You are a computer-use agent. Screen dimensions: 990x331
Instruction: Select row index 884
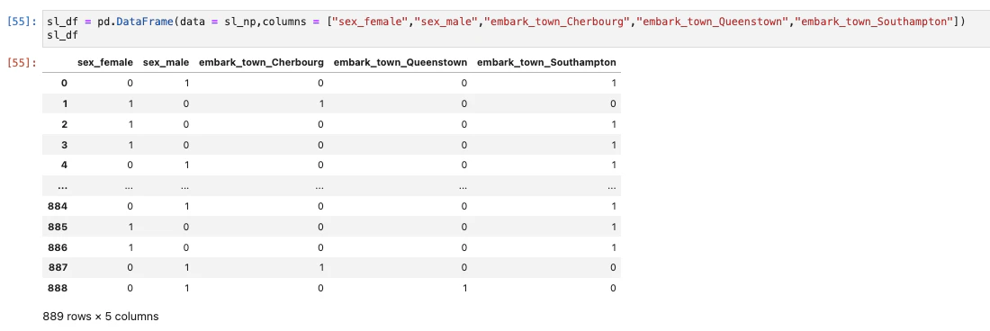click(58, 206)
